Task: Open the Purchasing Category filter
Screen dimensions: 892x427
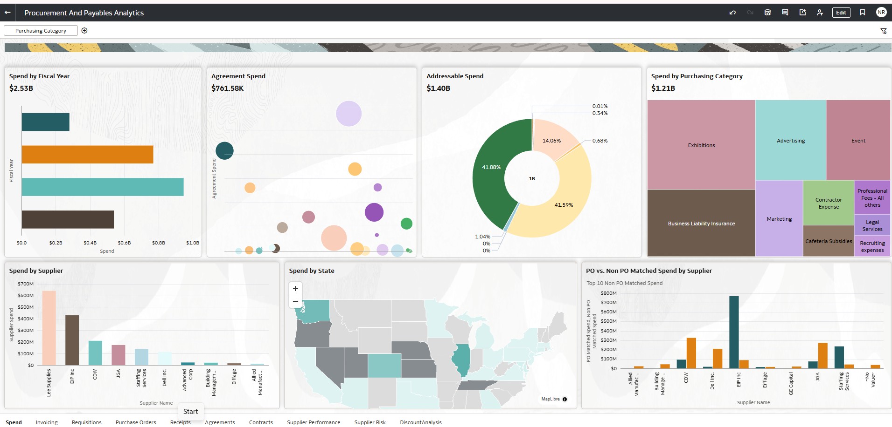Action: (x=41, y=31)
